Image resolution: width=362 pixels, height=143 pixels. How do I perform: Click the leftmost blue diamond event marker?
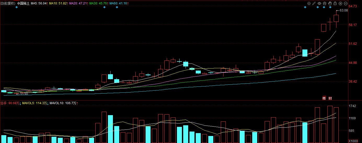[x=16, y=7]
